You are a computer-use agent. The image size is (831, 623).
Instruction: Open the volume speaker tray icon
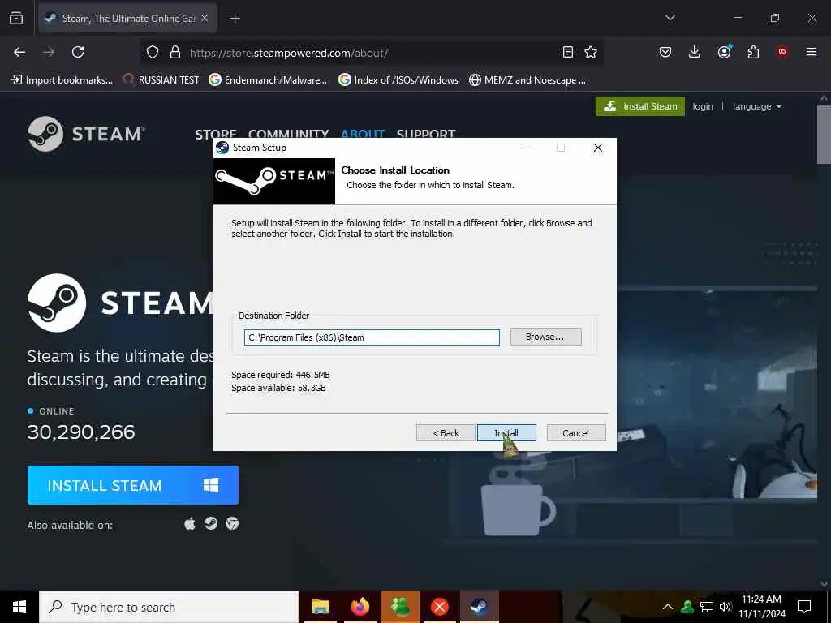tap(726, 607)
